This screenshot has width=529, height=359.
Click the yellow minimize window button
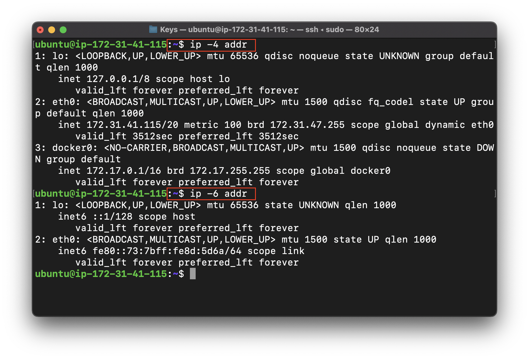point(52,30)
